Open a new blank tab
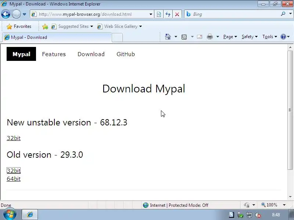Image resolution: width=294 pixels, height=220 pixels. click(117, 37)
